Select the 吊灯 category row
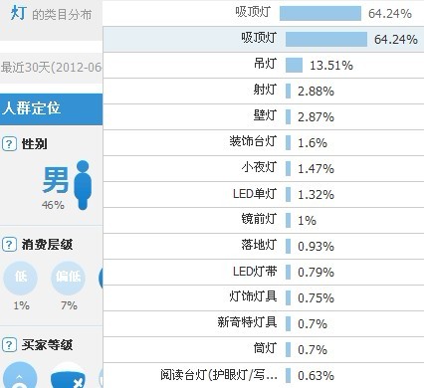This screenshot has height=388, width=424. coord(264,65)
